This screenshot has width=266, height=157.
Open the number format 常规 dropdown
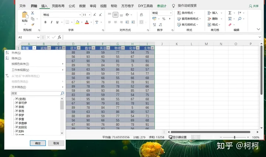[171, 13]
